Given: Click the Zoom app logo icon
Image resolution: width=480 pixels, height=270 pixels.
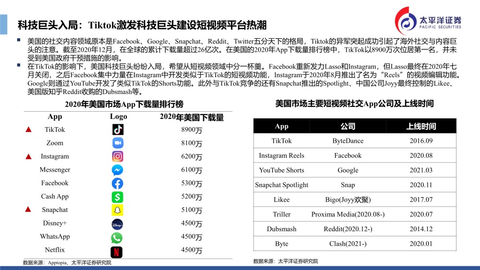Looking at the screenshot, I should (x=118, y=143).
